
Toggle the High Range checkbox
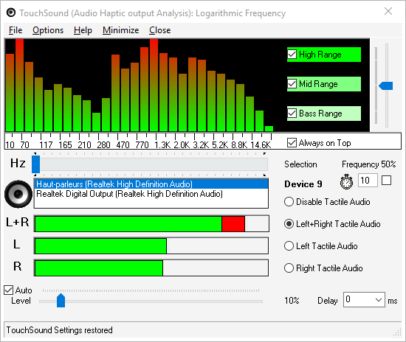(292, 55)
